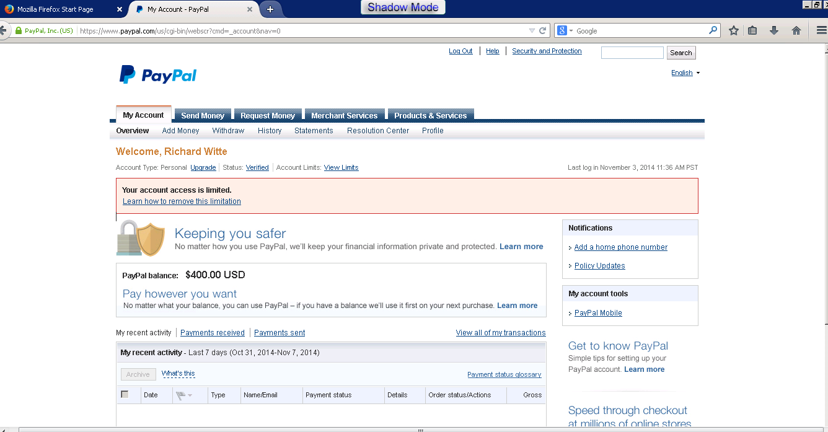The height and width of the screenshot is (432, 828).
Task: Open the Google search engine dropdown
Action: [x=565, y=30]
